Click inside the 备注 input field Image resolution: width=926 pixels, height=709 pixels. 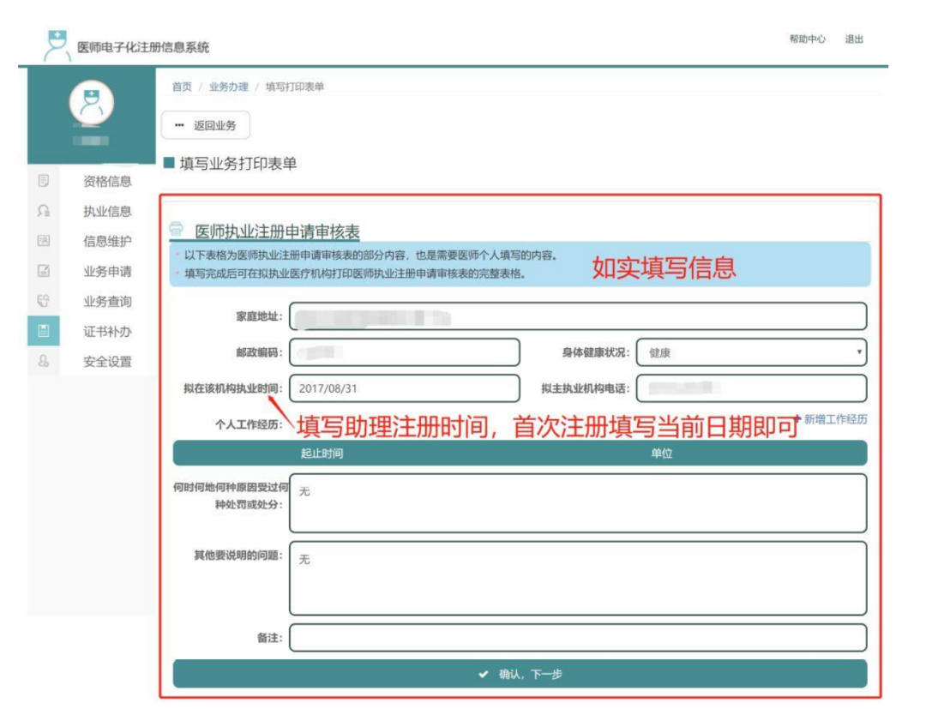click(x=583, y=636)
